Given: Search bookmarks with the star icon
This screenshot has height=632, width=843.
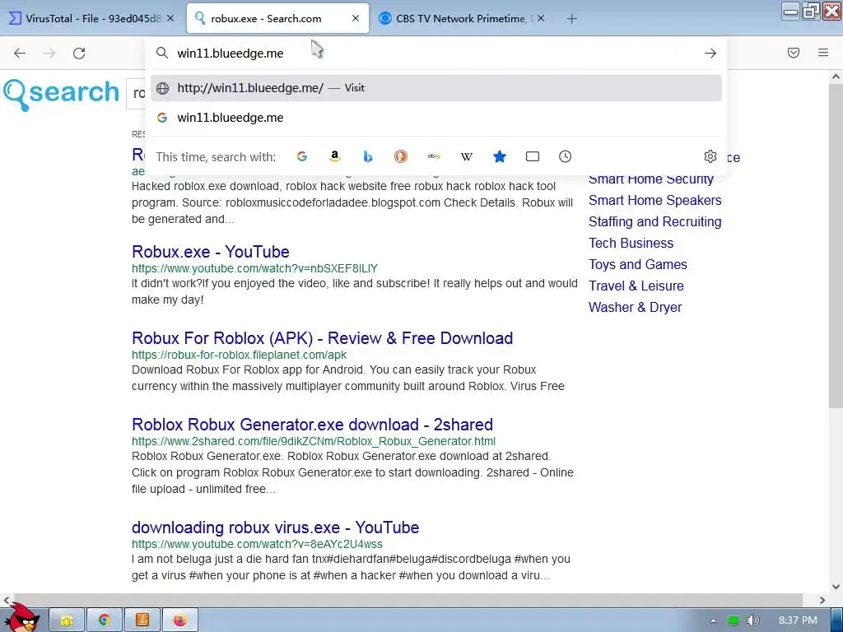Looking at the screenshot, I should 500,156.
